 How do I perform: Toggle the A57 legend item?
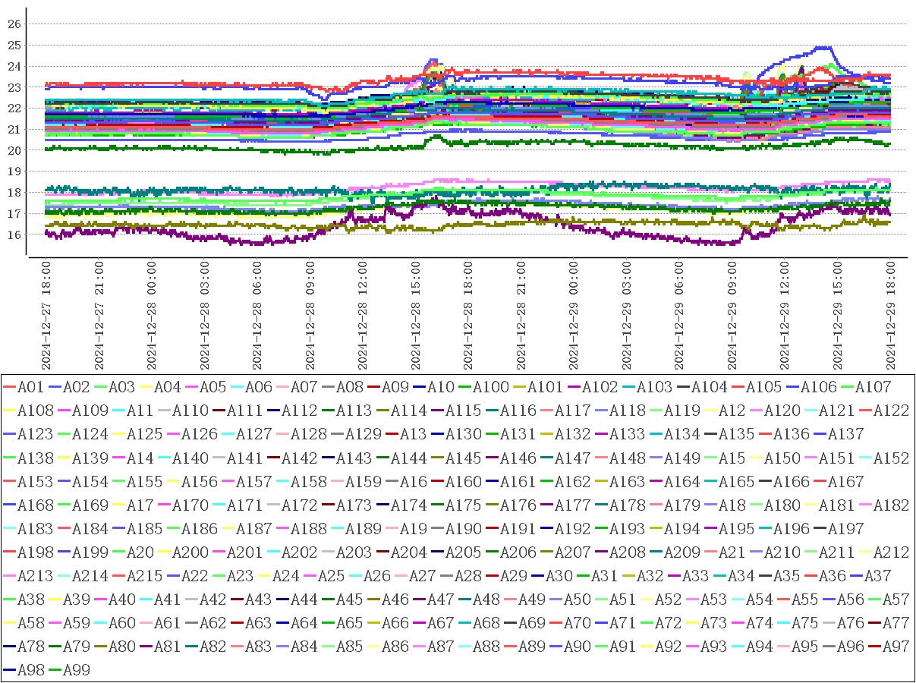tap(892, 600)
